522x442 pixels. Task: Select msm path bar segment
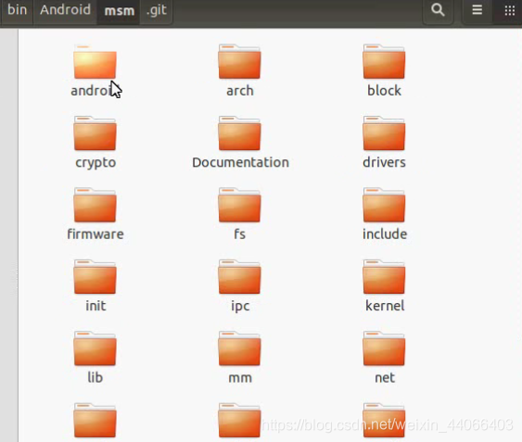click(119, 10)
